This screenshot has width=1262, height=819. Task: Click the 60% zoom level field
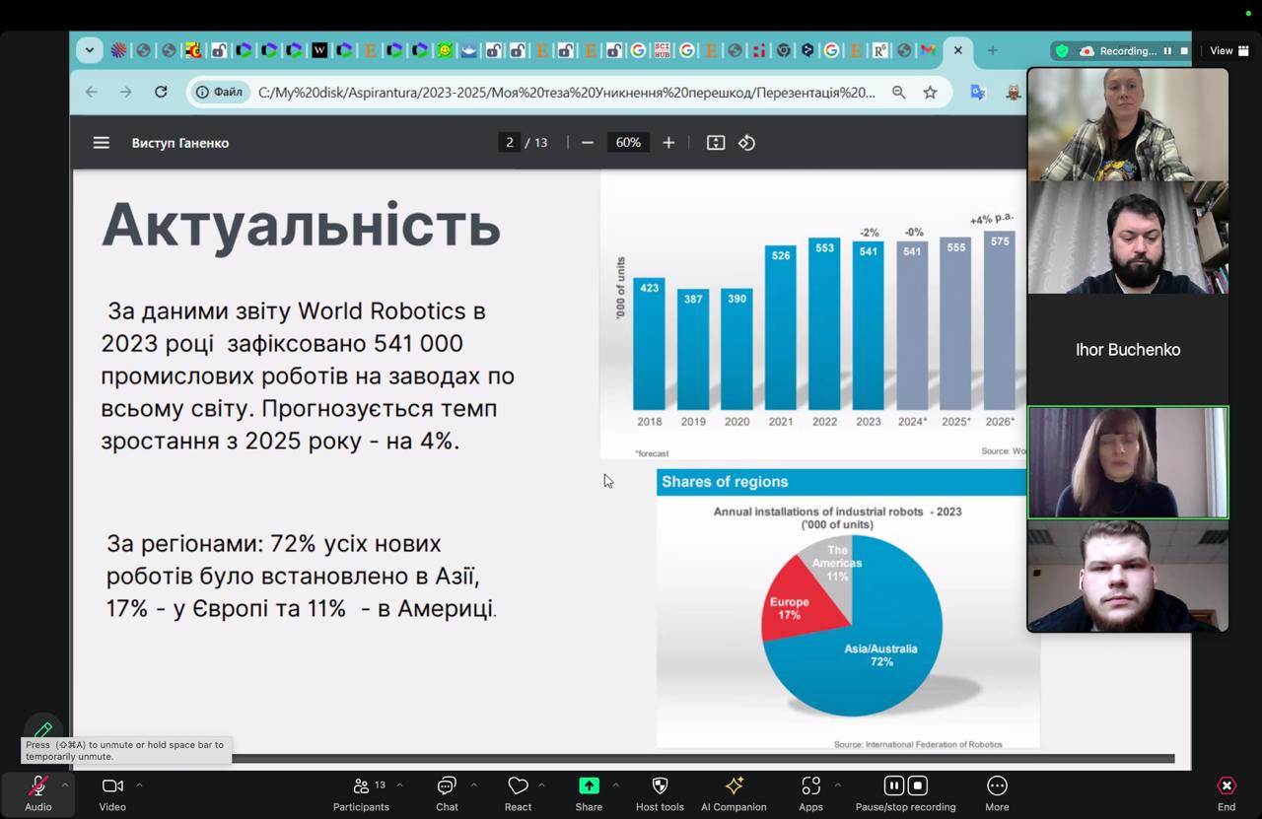[628, 143]
